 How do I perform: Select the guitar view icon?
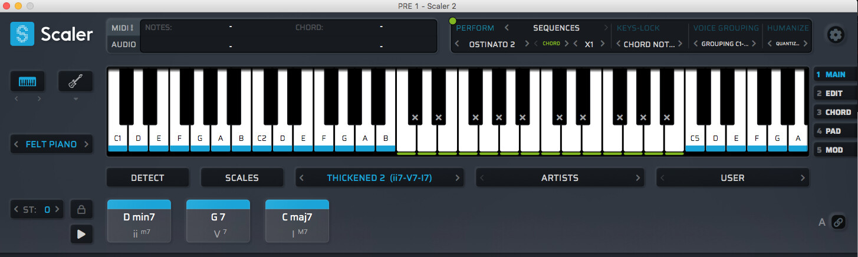tap(75, 81)
